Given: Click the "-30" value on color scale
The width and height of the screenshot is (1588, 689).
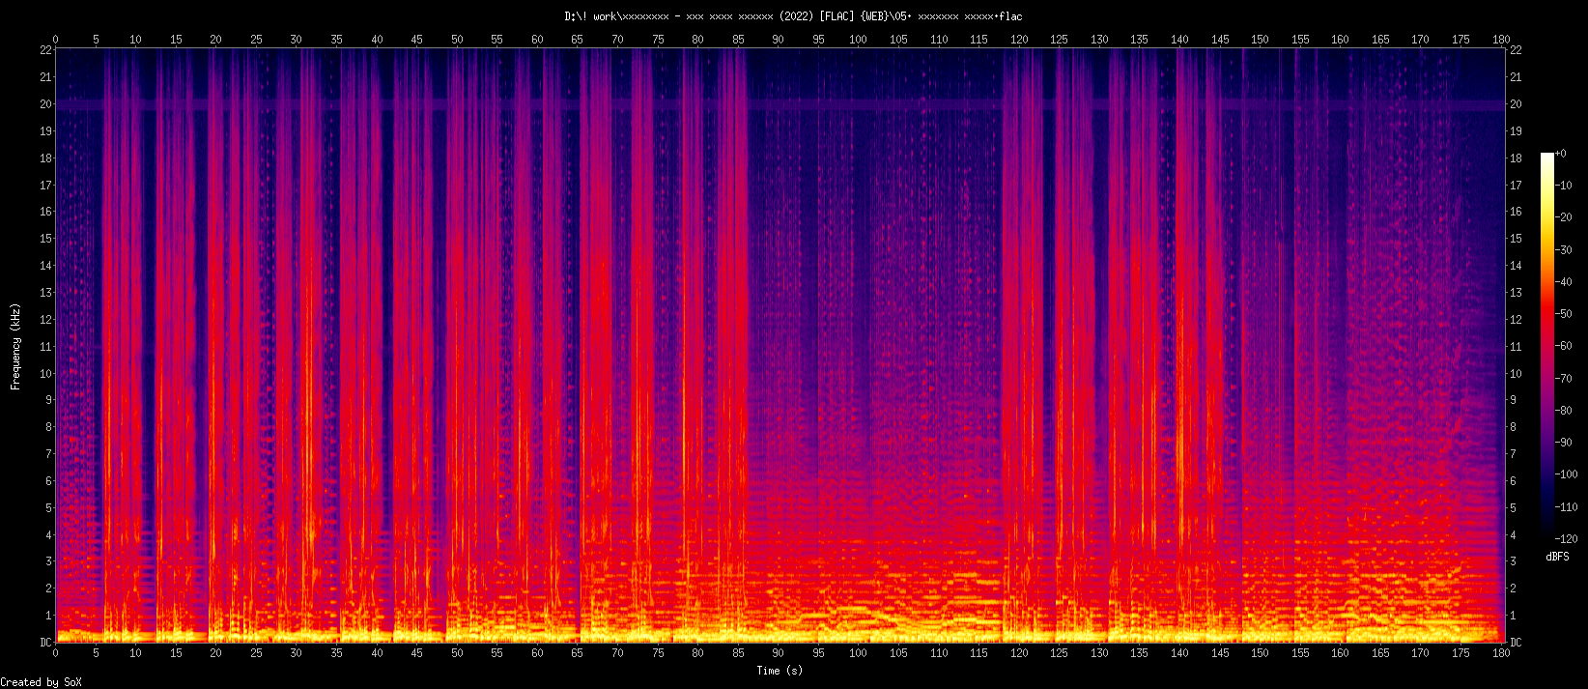Looking at the screenshot, I should pos(1564,250).
